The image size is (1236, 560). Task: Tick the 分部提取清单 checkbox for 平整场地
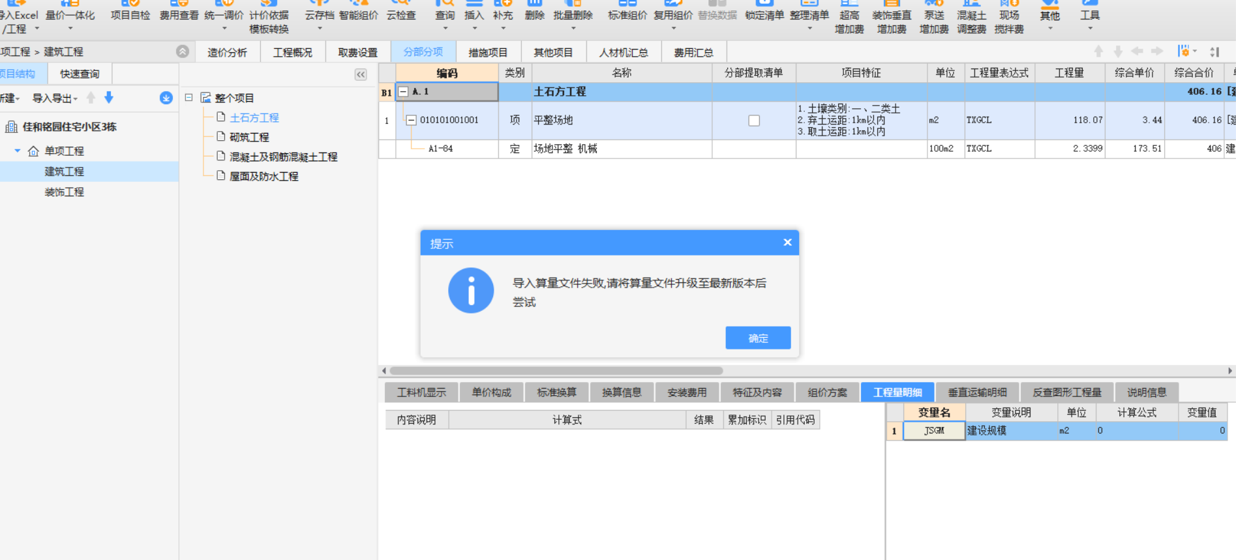(754, 121)
